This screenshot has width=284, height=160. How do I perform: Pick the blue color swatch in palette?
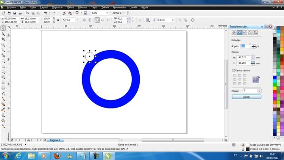pyautogui.click(x=275, y=78)
